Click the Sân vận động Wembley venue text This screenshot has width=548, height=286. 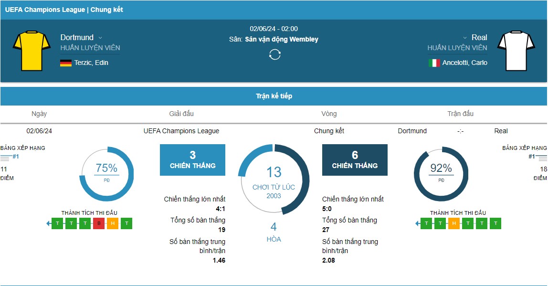281,39
